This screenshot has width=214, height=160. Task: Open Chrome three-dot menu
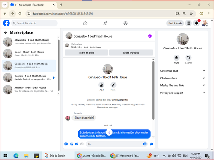209,14
